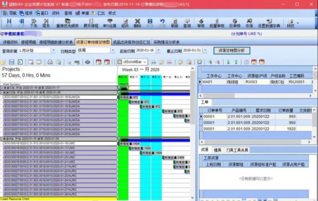The width and height of the screenshot is (318, 201).
Task: Open the 采购情况分析表 tab
Action: click(x=166, y=42)
